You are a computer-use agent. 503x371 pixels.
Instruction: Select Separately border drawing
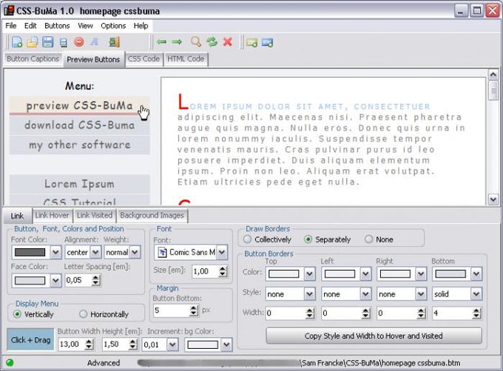click(308, 239)
